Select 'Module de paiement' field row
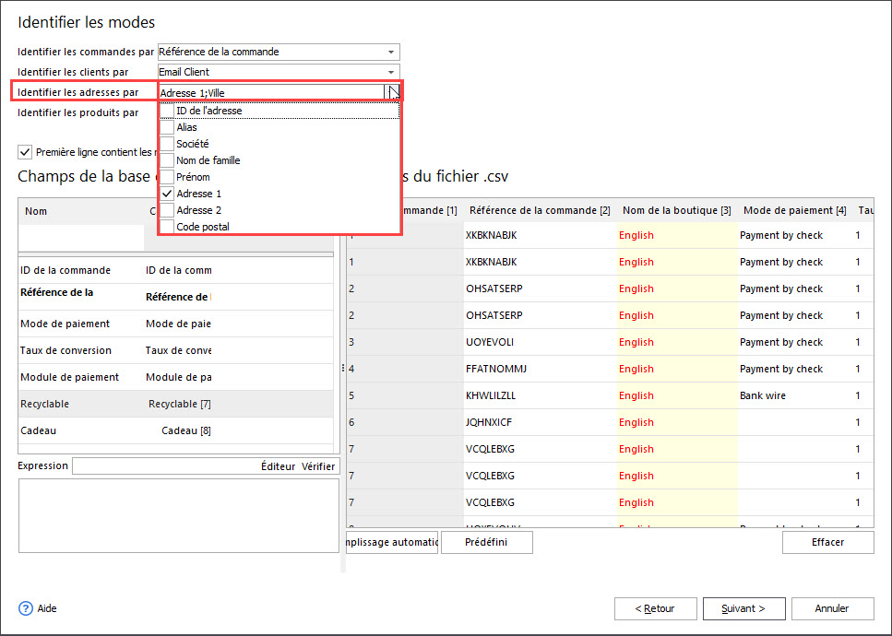The height and width of the screenshot is (636, 892). coord(176,377)
